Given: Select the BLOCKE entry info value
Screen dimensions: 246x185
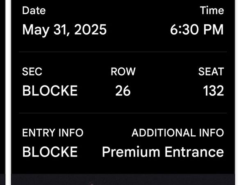Looking at the screenshot, I should pos(50,152).
